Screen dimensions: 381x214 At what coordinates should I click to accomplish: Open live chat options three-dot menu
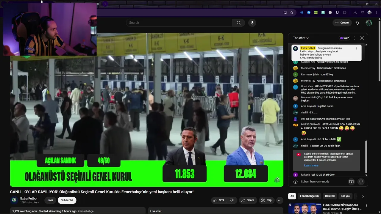tap(354, 38)
